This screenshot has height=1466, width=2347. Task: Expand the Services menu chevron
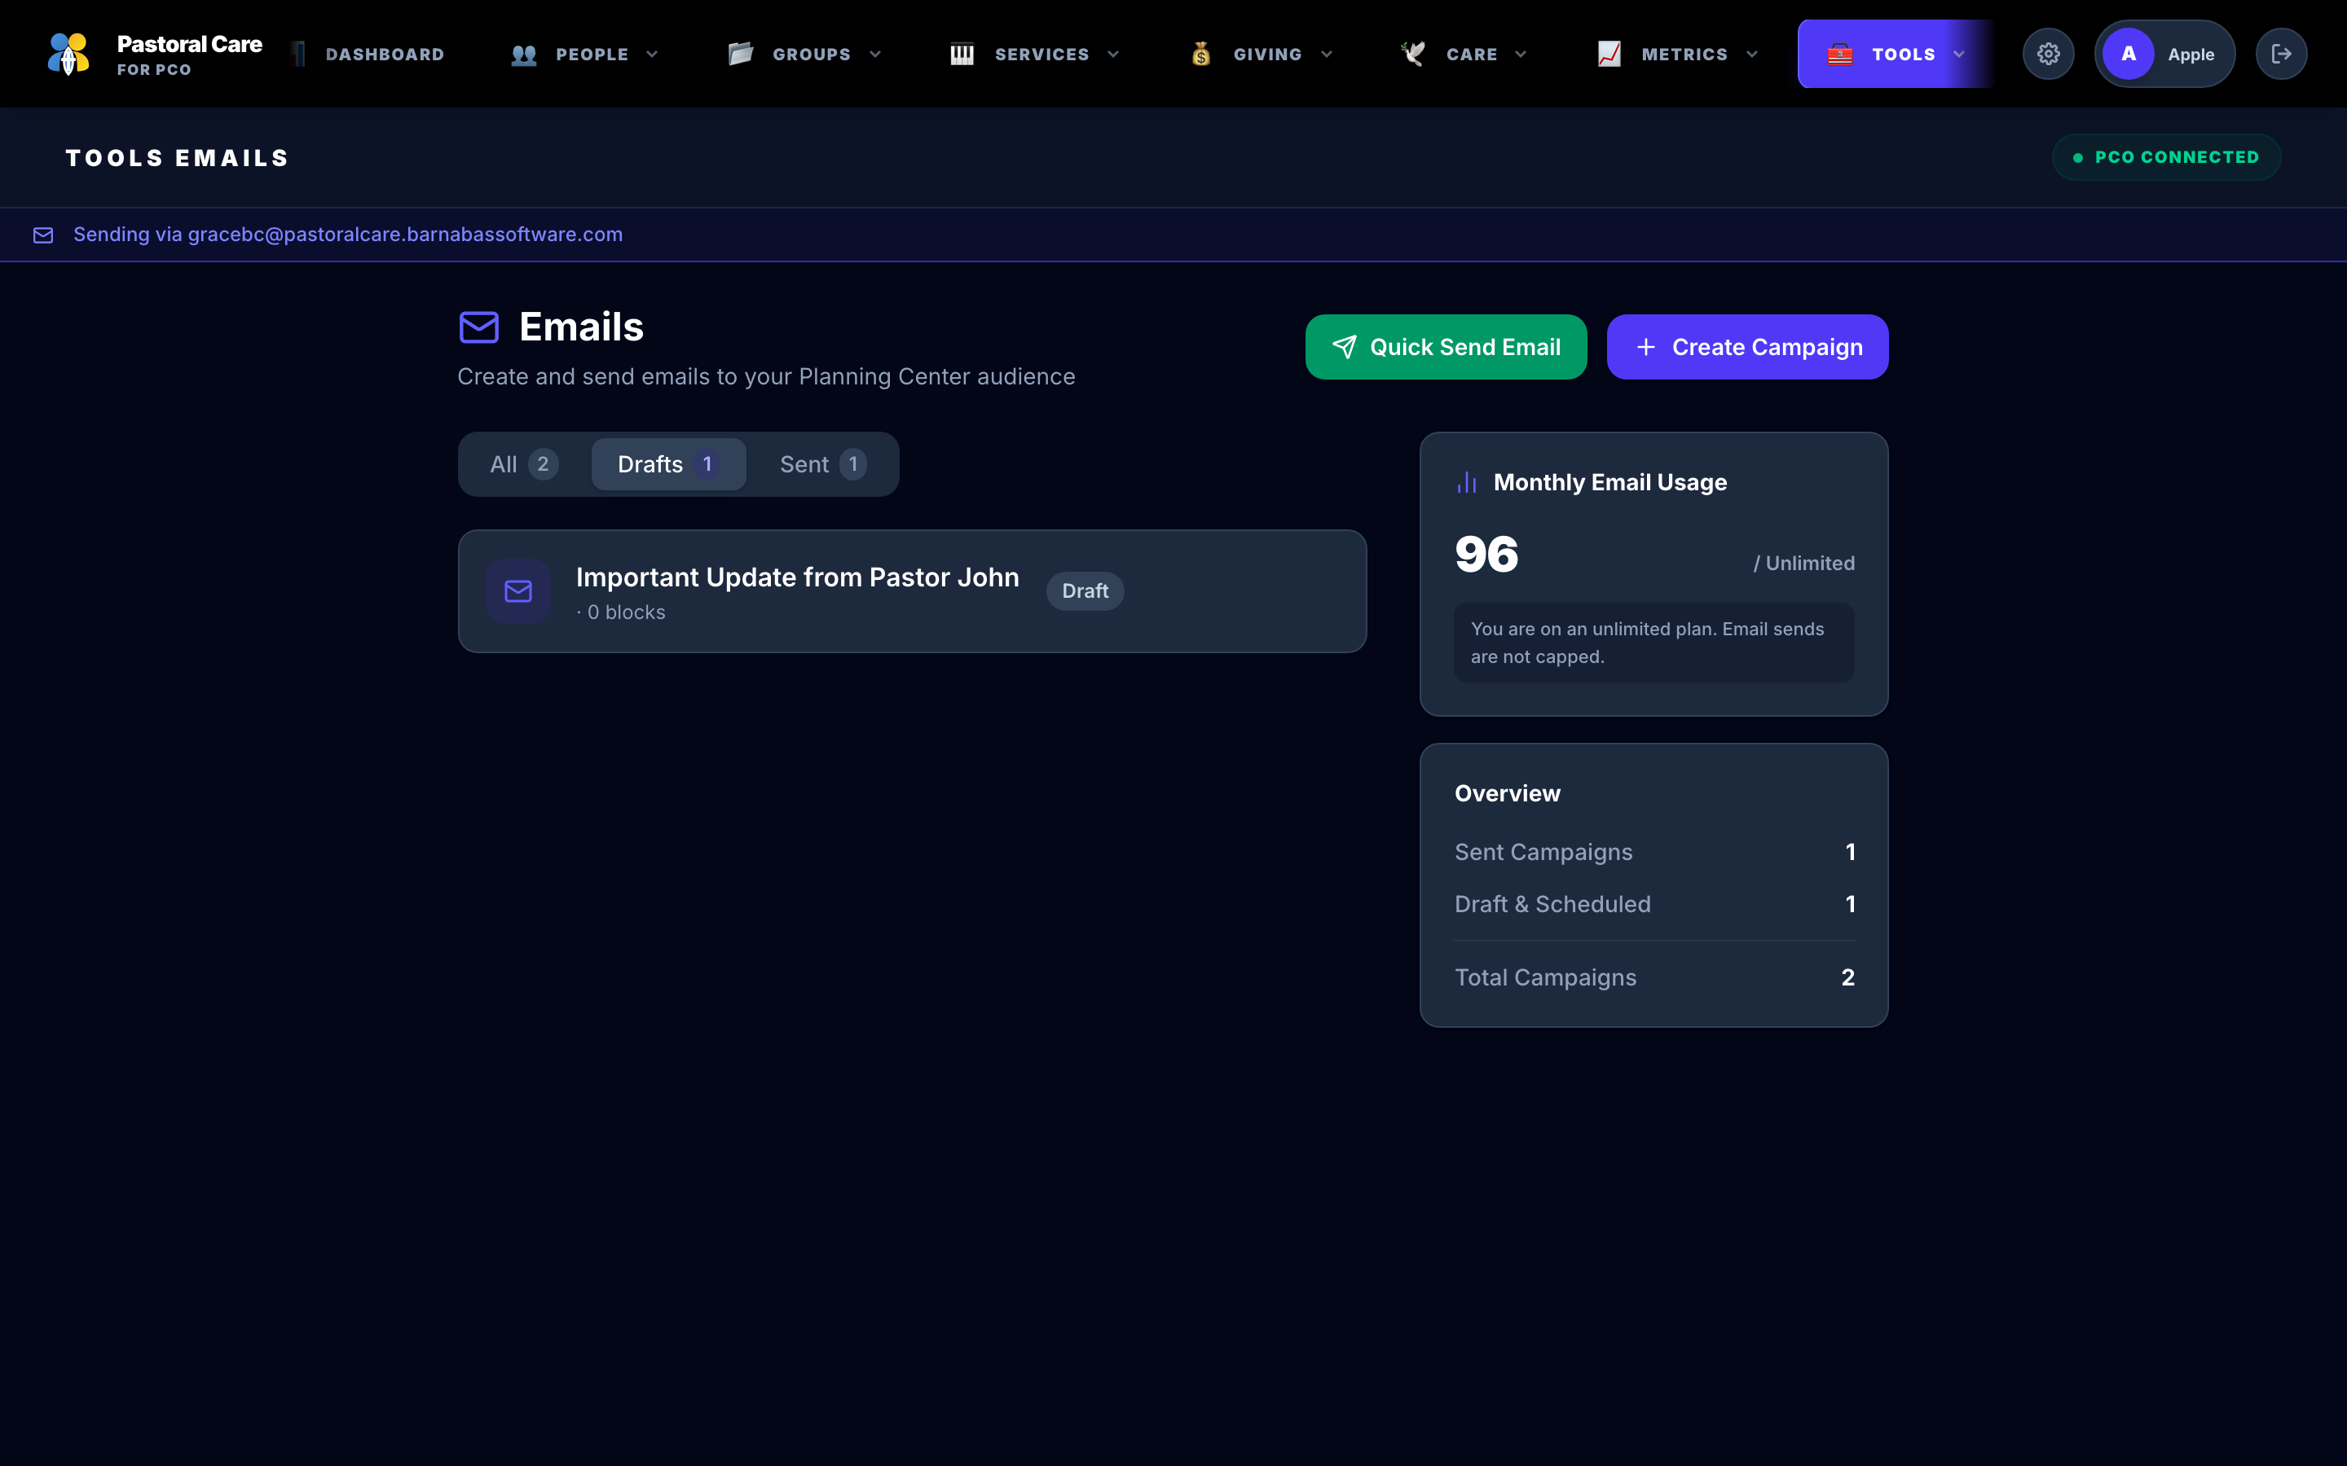pos(1113,55)
